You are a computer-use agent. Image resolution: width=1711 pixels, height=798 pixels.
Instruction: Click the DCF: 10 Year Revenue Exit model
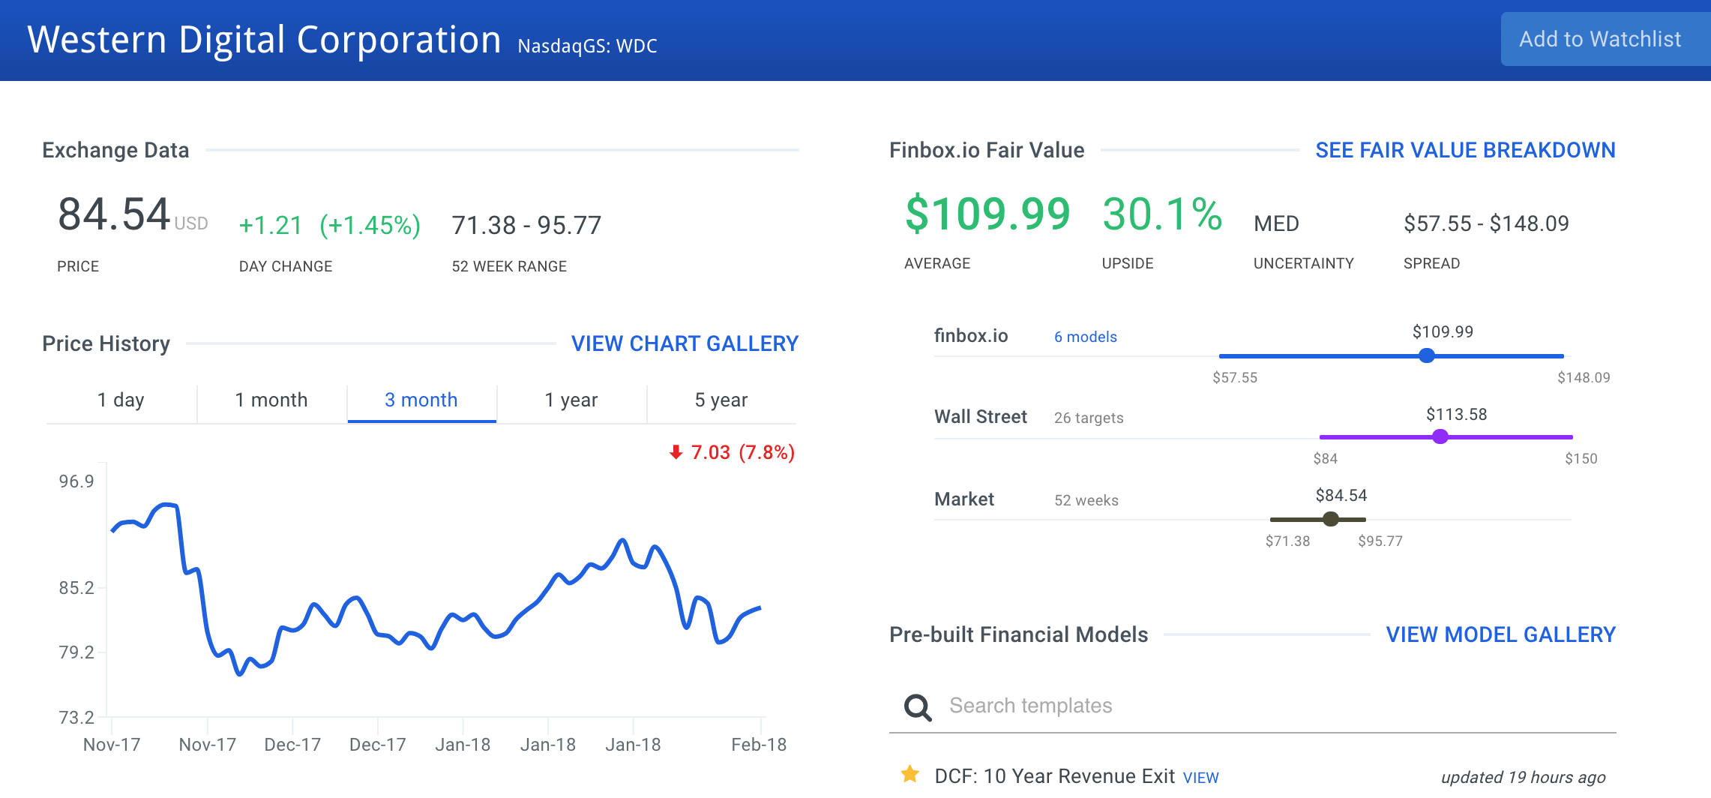[1054, 776]
